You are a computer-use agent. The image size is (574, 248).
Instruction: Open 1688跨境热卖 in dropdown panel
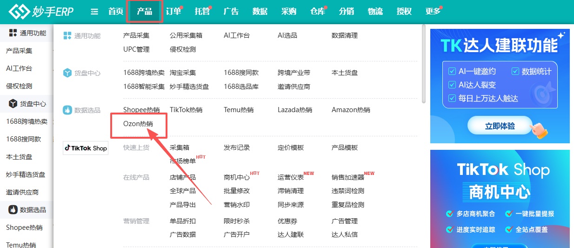pyautogui.click(x=144, y=73)
